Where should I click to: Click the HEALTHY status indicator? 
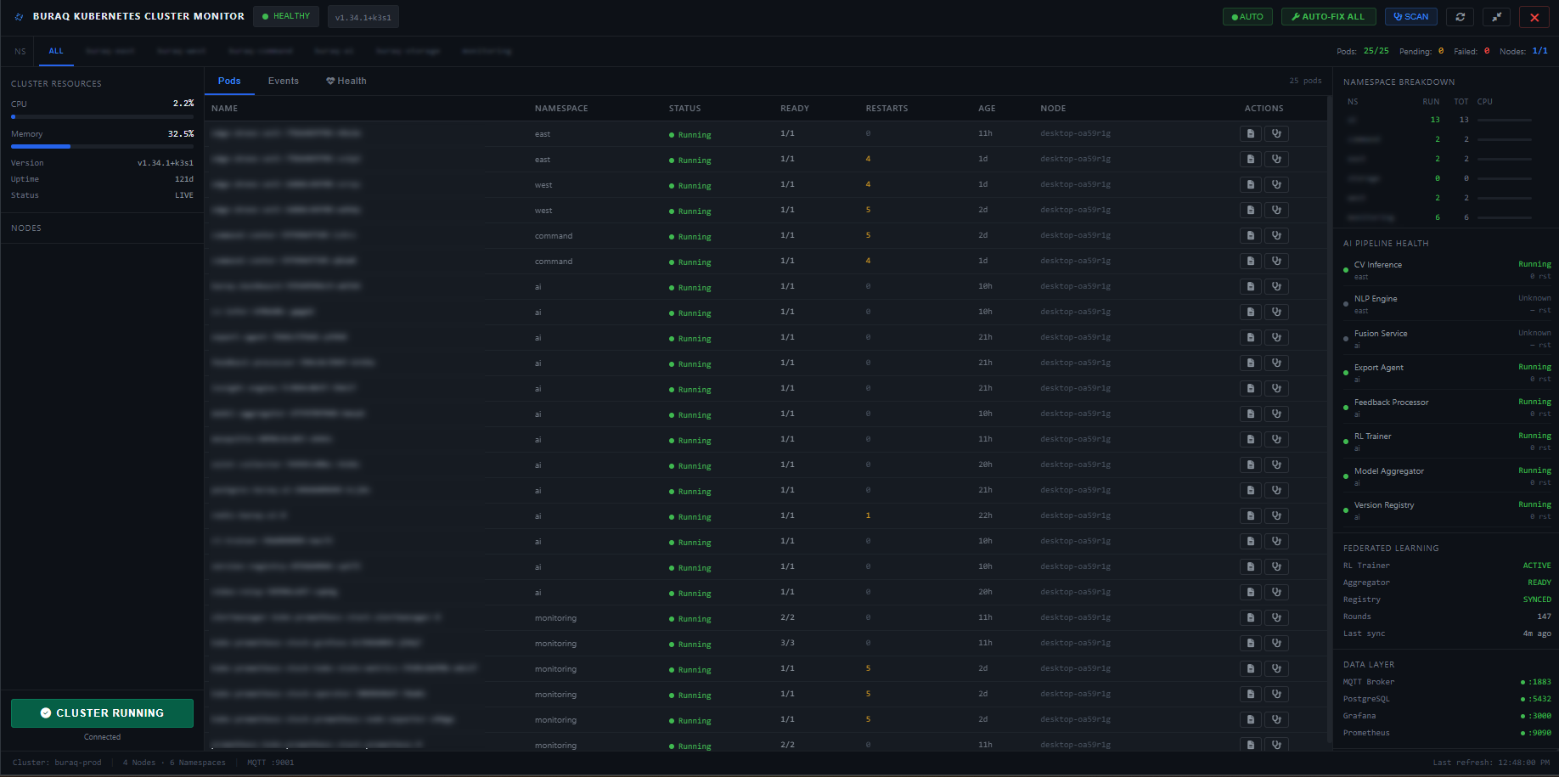tap(285, 15)
